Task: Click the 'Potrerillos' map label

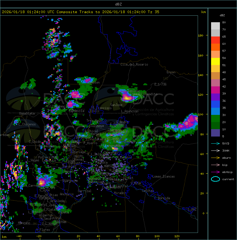Action: coord(48,157)
